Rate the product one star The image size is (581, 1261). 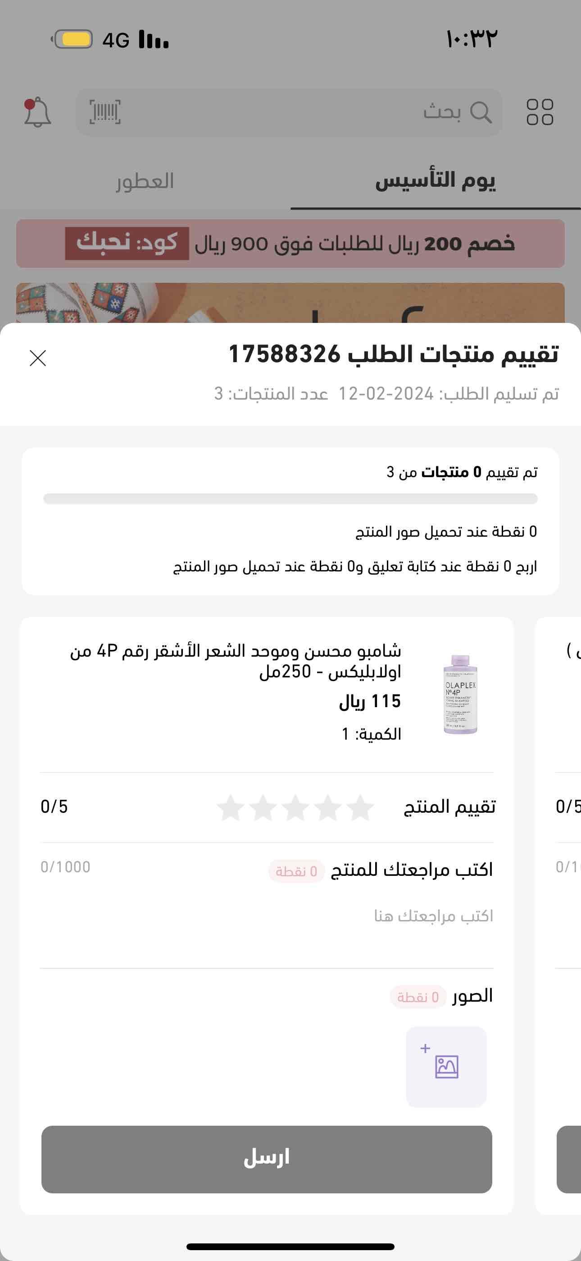[361, 808]
